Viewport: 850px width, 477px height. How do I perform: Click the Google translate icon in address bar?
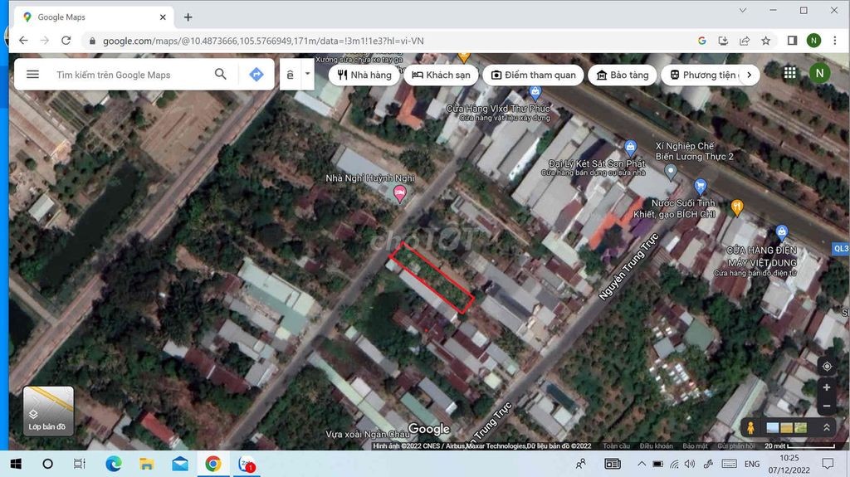702,41
